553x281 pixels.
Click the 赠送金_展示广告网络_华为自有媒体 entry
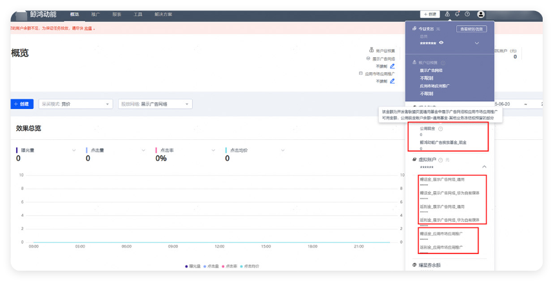coord(450,193)
